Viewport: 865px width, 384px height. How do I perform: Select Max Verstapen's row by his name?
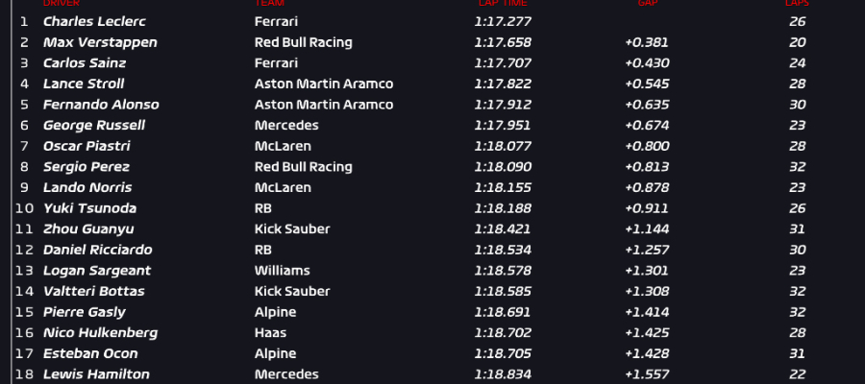(100, 42)
